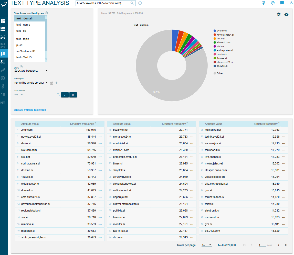
Task: Click the gray 83.1% Other chart segment
Action: pyautogui.click(x=156, y=92)
